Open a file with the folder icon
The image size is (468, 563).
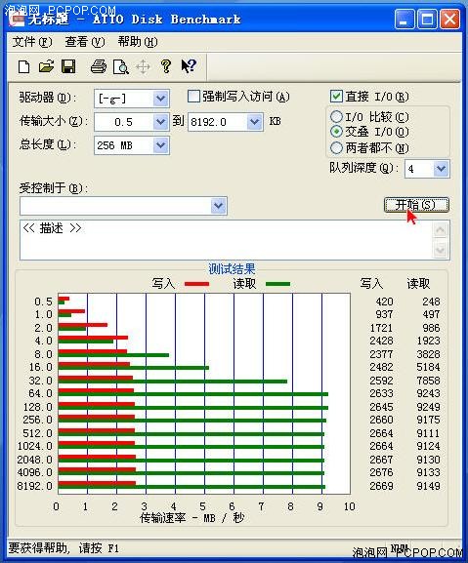pos(46,66)
